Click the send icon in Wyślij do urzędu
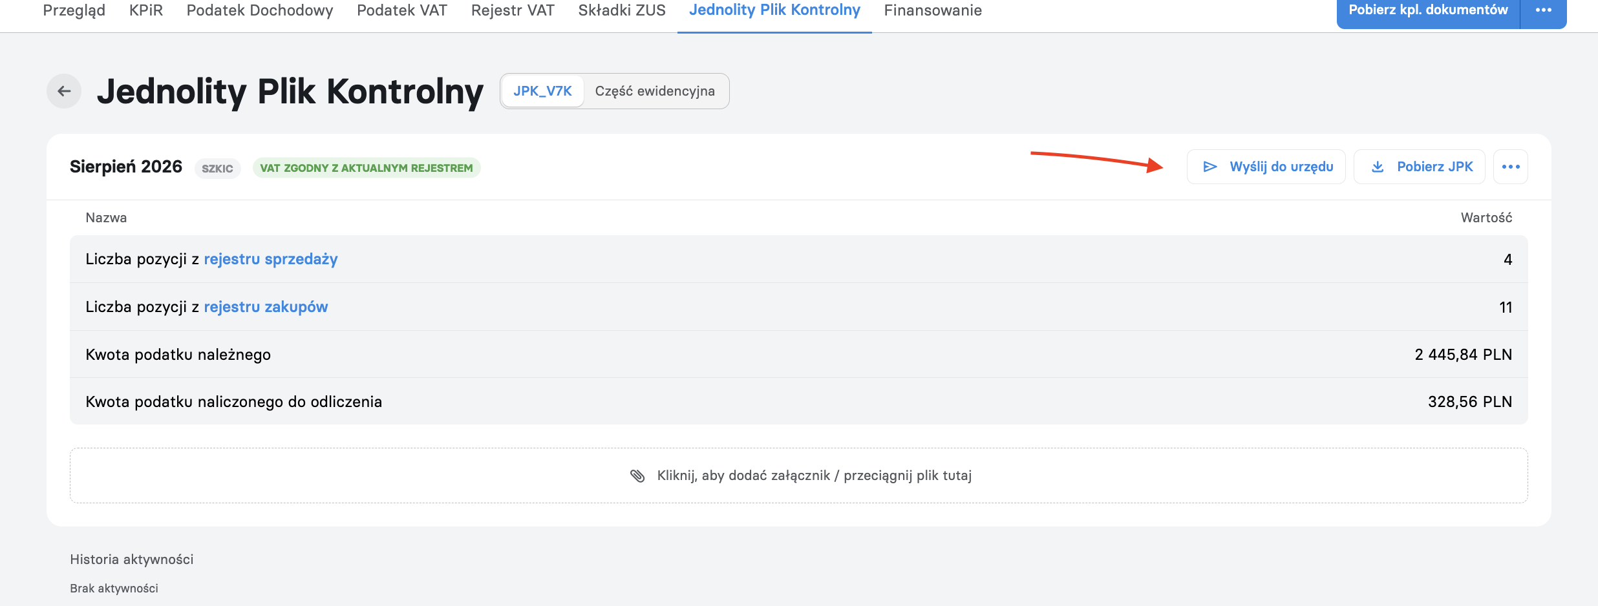Screen dimensions: 1598x606 click(x=1210, y=167)
